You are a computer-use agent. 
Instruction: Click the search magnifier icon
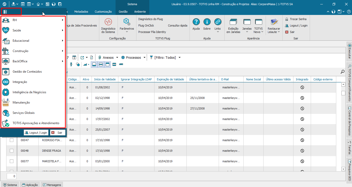tap(342, 72)
